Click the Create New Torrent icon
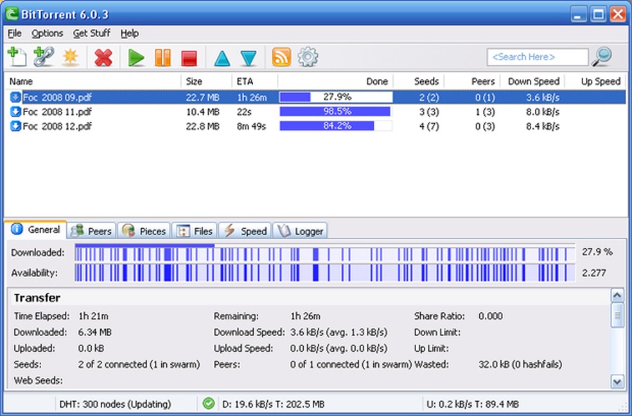 70,58
